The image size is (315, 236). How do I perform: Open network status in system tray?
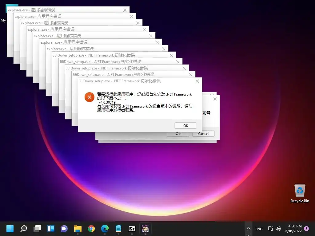point(270,229)
